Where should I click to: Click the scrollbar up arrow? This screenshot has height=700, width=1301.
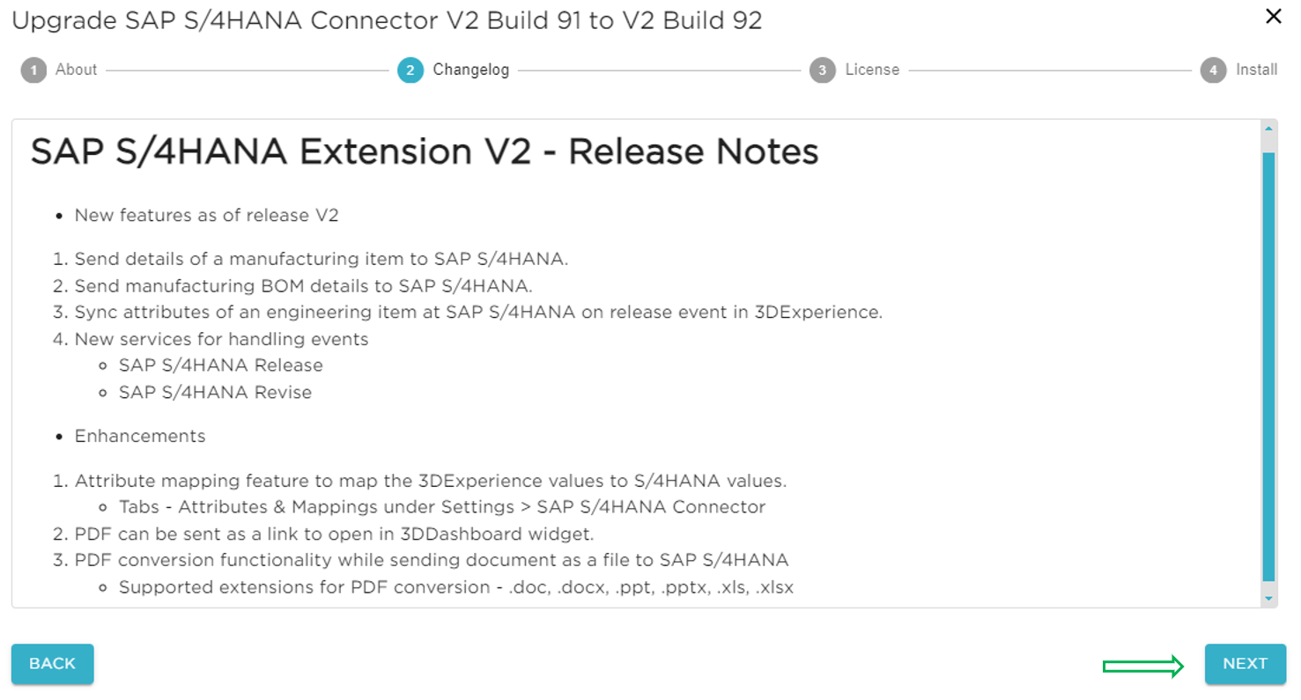1268,128
